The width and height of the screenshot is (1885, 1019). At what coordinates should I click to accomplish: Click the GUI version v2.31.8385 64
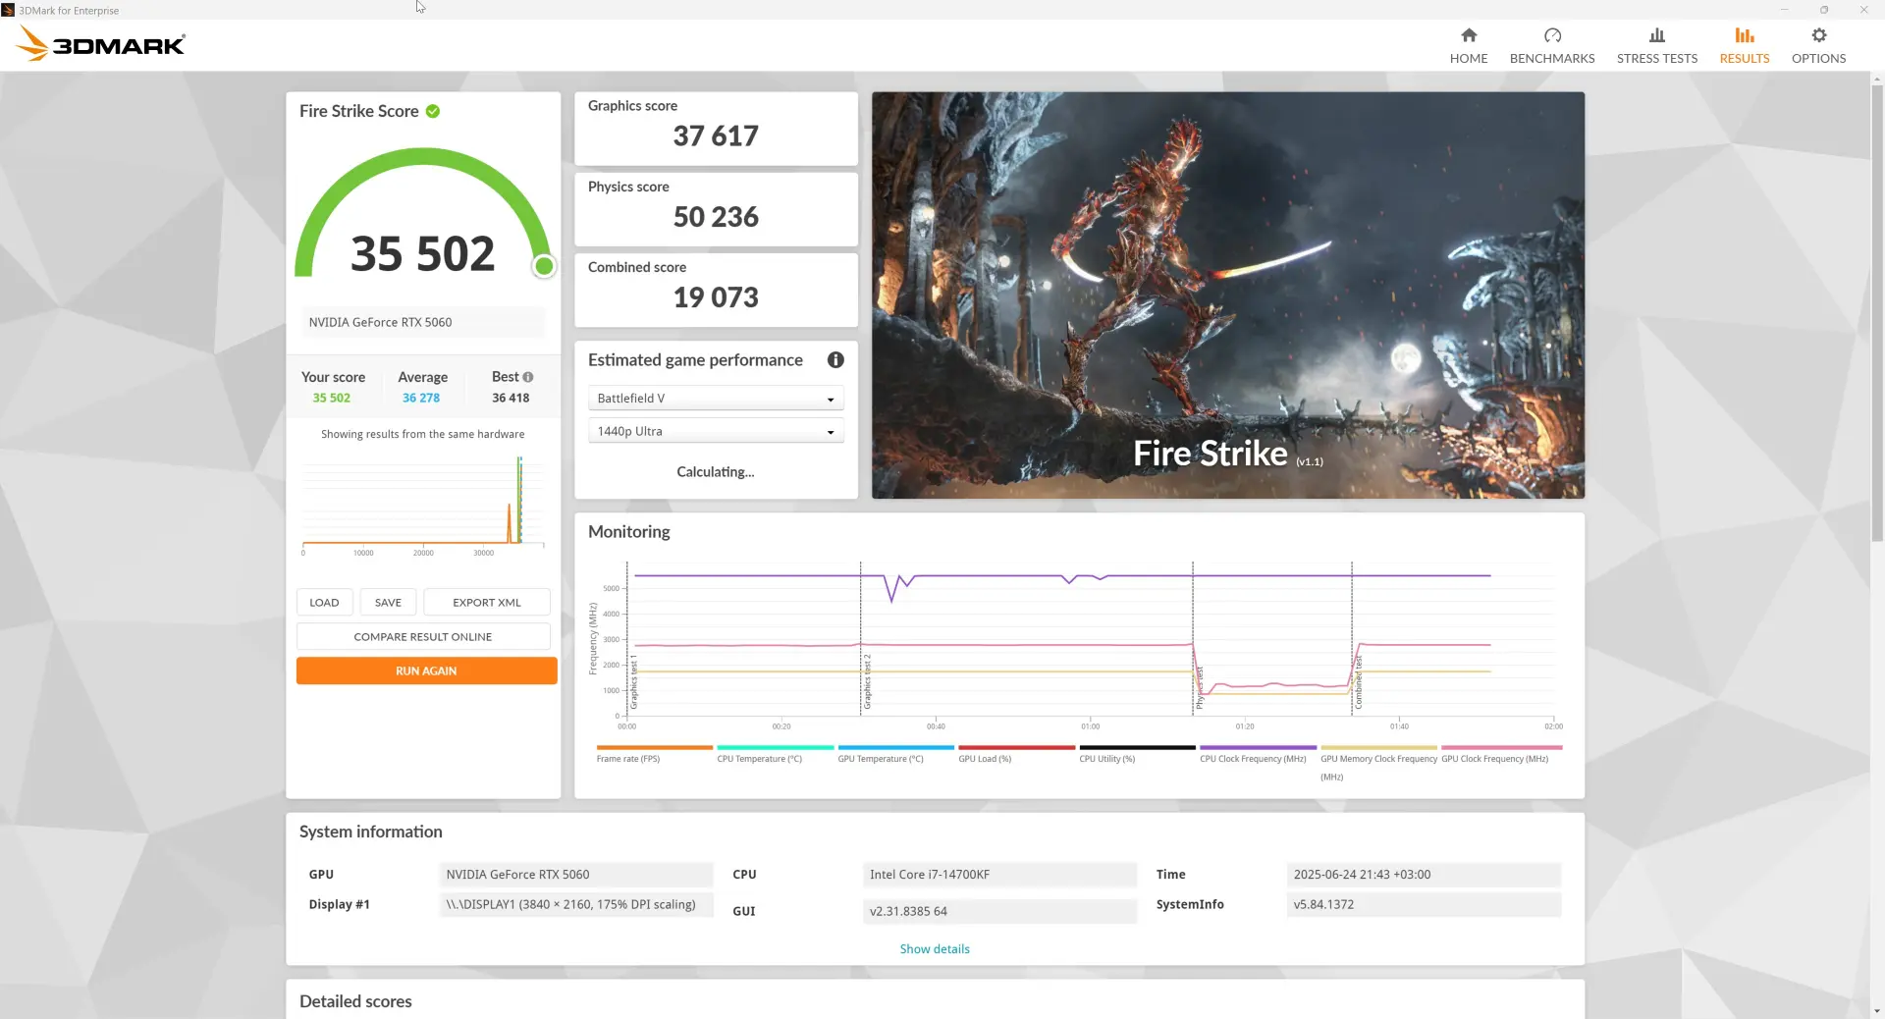coord(999,912)
